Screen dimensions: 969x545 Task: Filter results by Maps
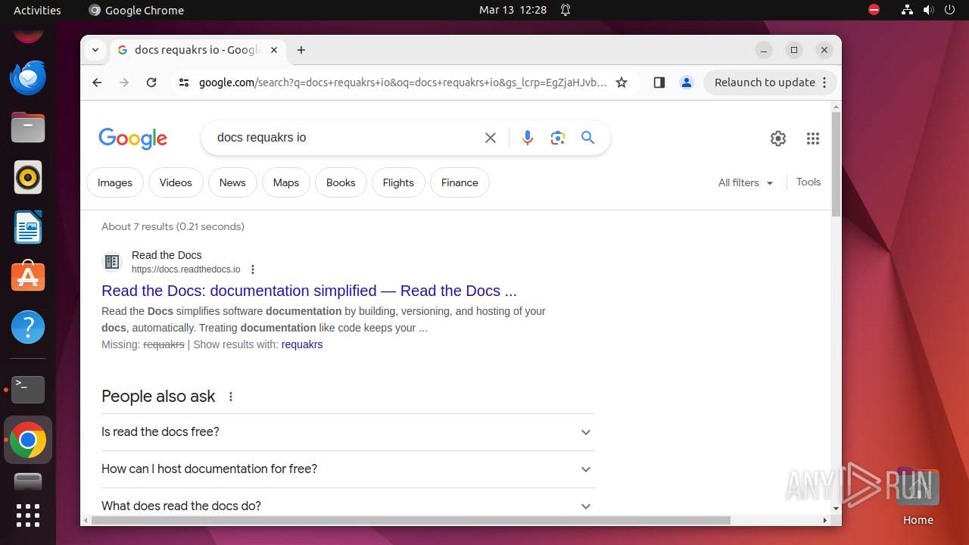tap(286, 182)
